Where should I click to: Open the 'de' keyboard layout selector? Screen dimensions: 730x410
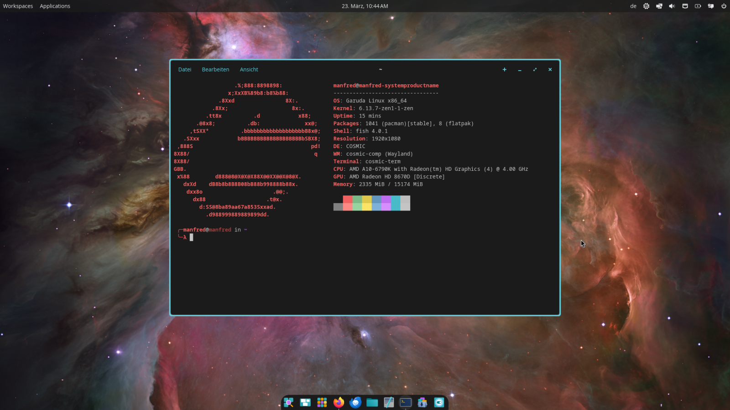click(x=633, y=6)
